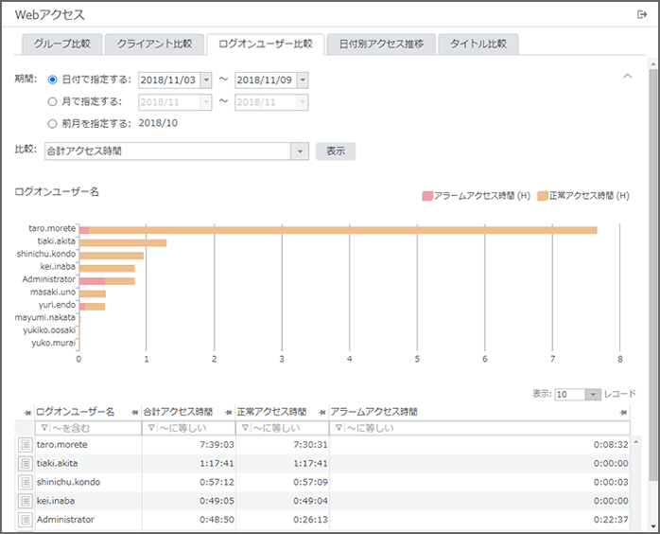The width and height of the screenshot is (660, 534).
Task: Select the 前月を指定する radio button
Action: click(x=52, y=123)
